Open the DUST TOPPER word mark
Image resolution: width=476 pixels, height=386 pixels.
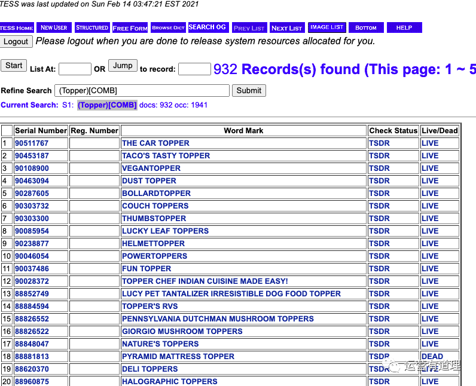click(149, 181)
